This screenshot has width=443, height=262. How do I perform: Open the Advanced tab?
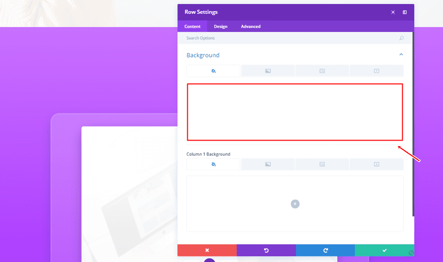pyautogui.click(x=250, y=27)
